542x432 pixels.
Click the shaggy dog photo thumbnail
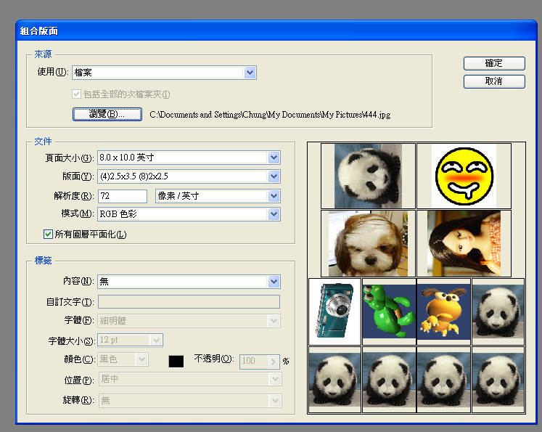(x=368, y=243)
